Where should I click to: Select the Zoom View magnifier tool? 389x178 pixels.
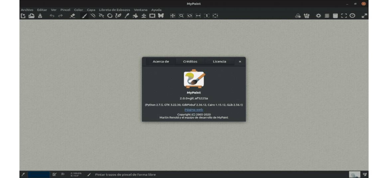coord(181,16)
